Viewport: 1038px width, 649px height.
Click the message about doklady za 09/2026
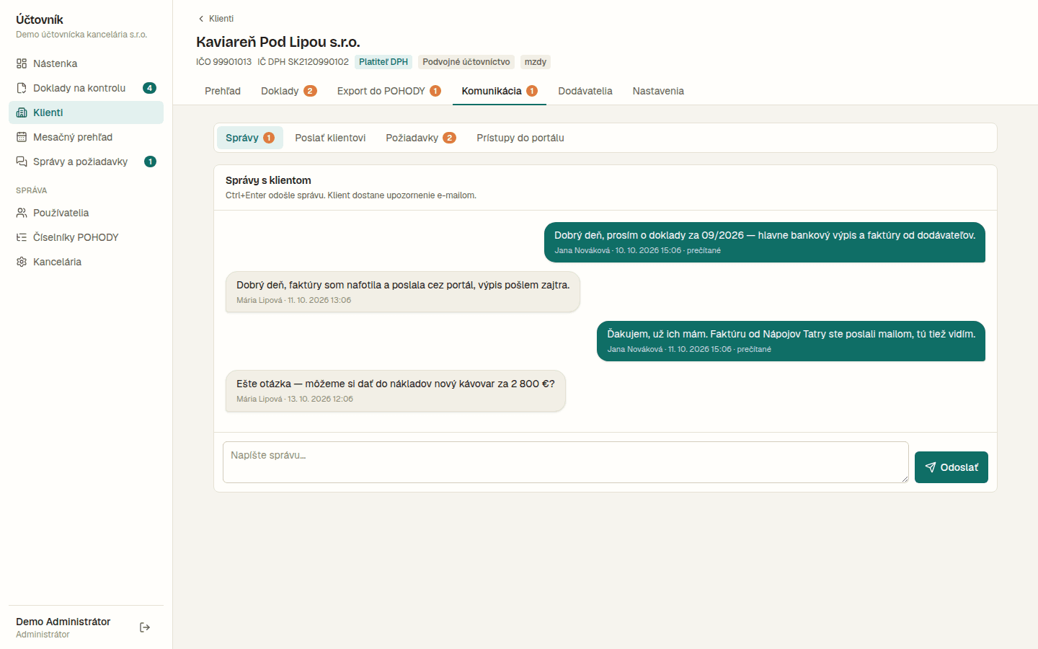[765, 242]
